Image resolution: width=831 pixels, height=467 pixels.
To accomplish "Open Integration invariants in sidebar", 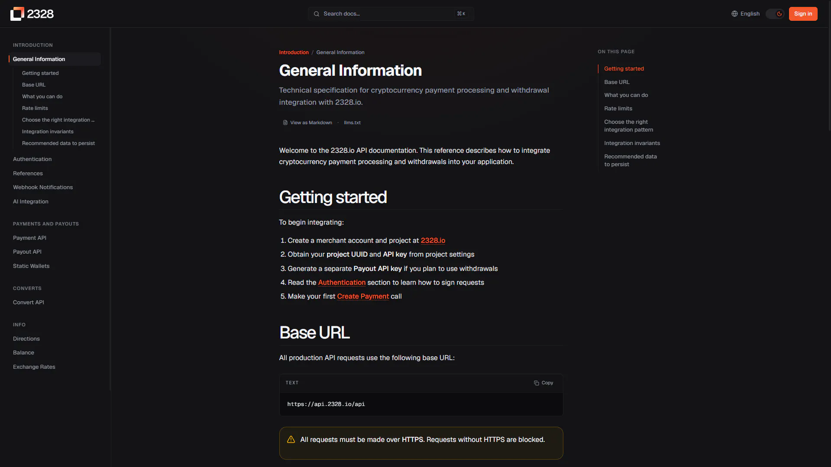I will click(x=48, y=132).
